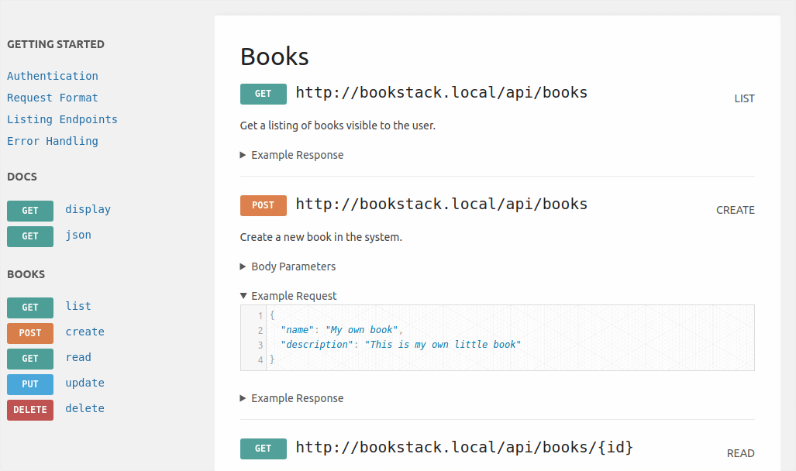Click PUT badge beside update
The image size is (796, 471).
coord(30,384)
